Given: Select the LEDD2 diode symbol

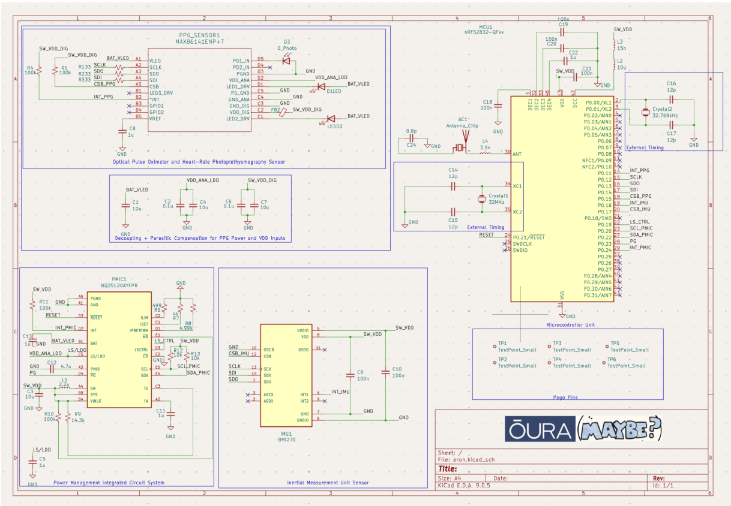Looking at the screenshot, I should (331, 119).
